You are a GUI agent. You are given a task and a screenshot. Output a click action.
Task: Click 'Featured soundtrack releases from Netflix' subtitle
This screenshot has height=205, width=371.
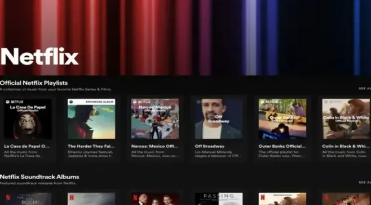tap(38, 183)
